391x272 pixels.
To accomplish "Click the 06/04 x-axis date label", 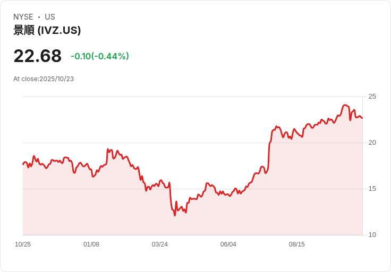I will coord(228,244).
